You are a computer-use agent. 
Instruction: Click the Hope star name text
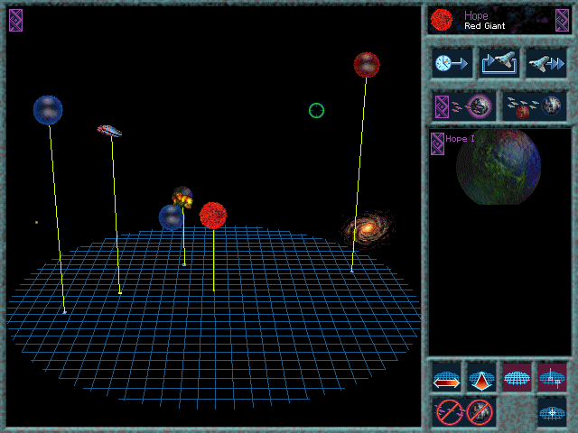point(476,15)
